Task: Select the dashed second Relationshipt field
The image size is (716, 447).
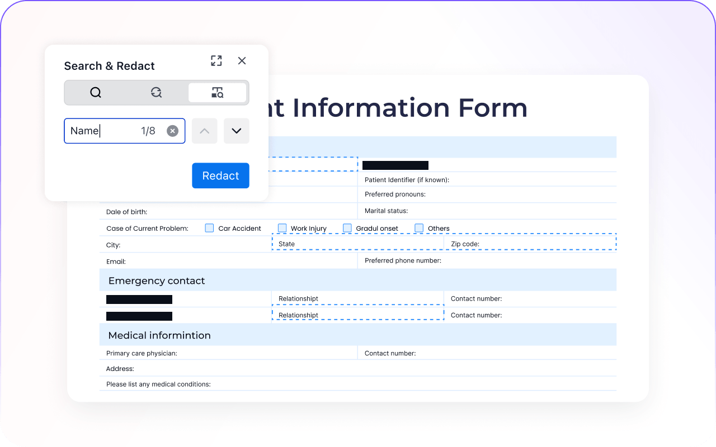Action: coord(358,313)
